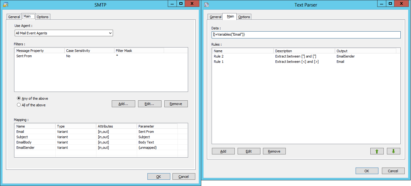This screenshot has width=411, height=186.
Task: Click the Text Parser window title icon
Action: point(207,4)
